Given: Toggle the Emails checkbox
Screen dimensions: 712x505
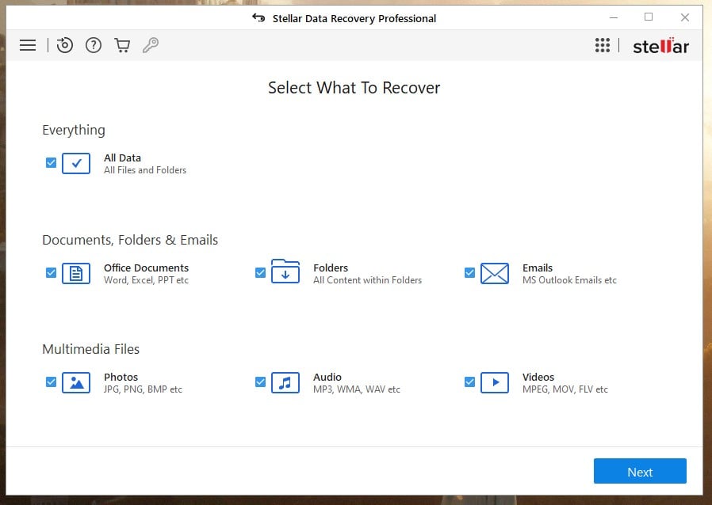Looking at the screenshot, I should click(x=469, y=272).
